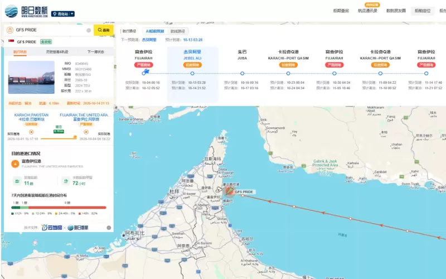Click the ship type icon in search box
The height and width of the screenshot is (279, 446).
pos(10,30)
